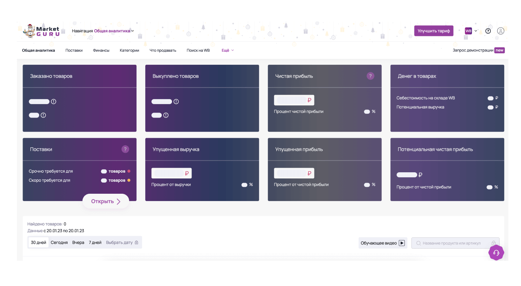Image resolution: width=521 pixels, height=286 pixels.
Task: Click the info icon beside the Заказано товаров value
Action: pyautogui.click(x=54, y=101)
